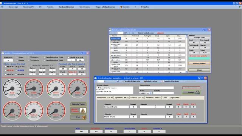Click the food table vertical scrollbar
Viewport: 242px width, 136px height.
click(186, 54)
